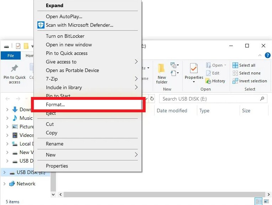Click the refresh button beside address bar
The height and width of the screenshot is (205, 272).
152,99
